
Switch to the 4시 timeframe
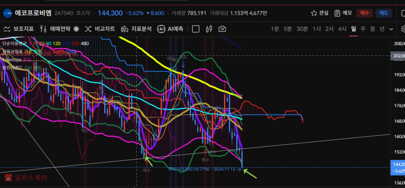(x=342, y=29)
